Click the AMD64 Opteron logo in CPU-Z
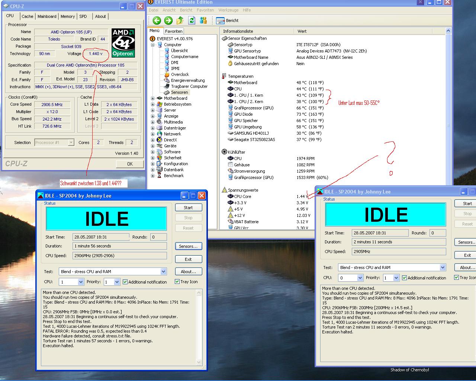Viewport: 476px width, 381px height. 123,43
